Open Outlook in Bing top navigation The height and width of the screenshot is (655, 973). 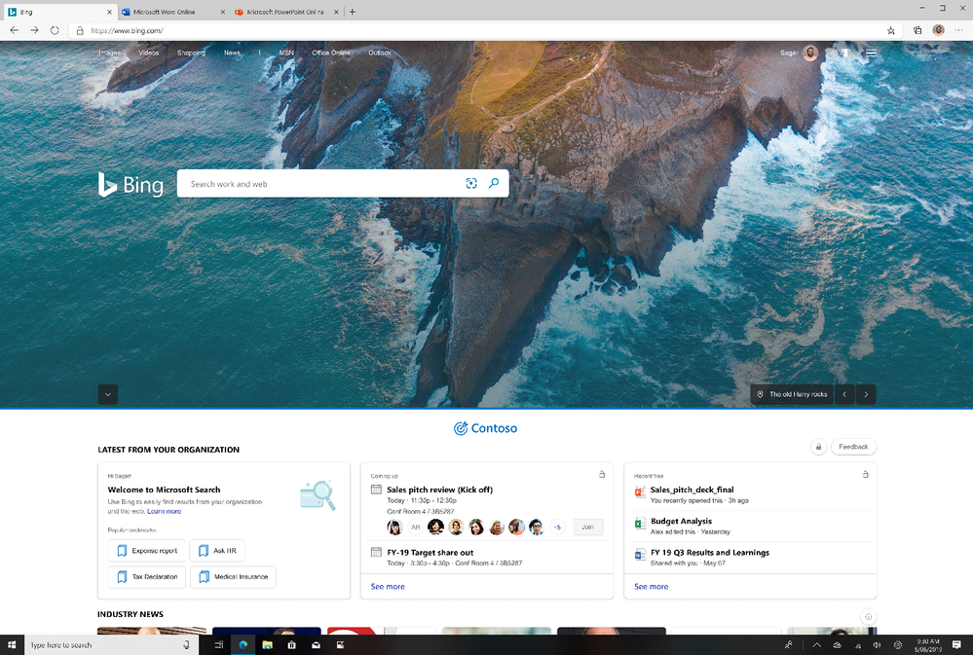point(380,53)
